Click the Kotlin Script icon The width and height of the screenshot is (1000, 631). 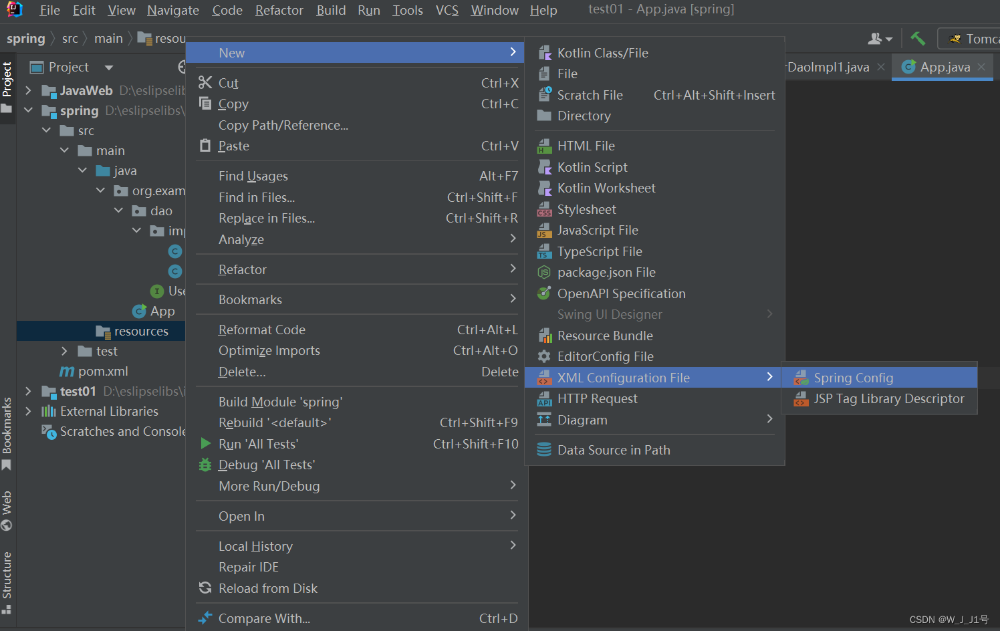pyautogui.click(x=545, y=167)
